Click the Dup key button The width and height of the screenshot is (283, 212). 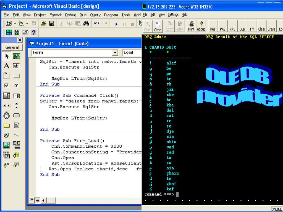pos(242,26)
